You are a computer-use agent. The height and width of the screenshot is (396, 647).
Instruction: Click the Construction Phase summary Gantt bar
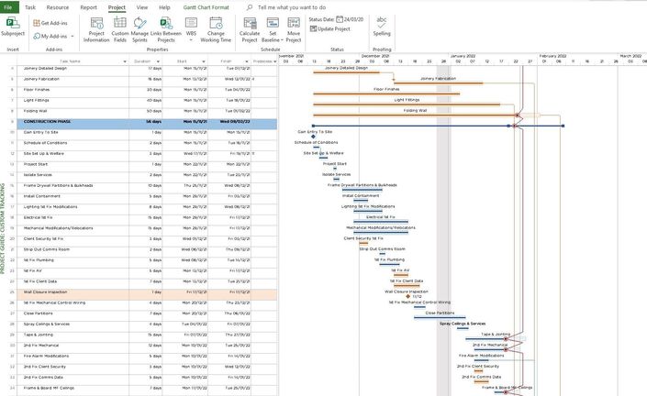point(438,126)
